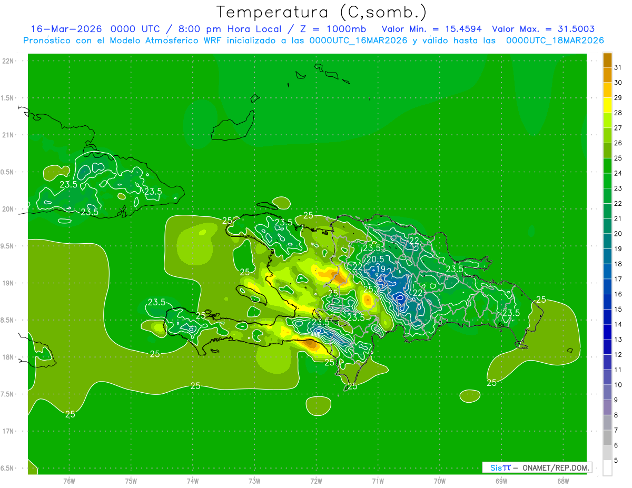Pick the purple swatch between 9 and 10

[x=607, y=392]
